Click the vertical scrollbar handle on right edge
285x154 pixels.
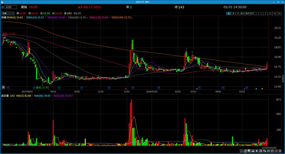click(x=283, y=79)
